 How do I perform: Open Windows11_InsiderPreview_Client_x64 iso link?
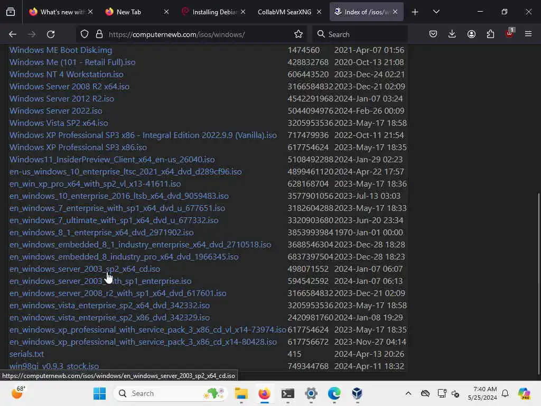[x=112, y=160]
